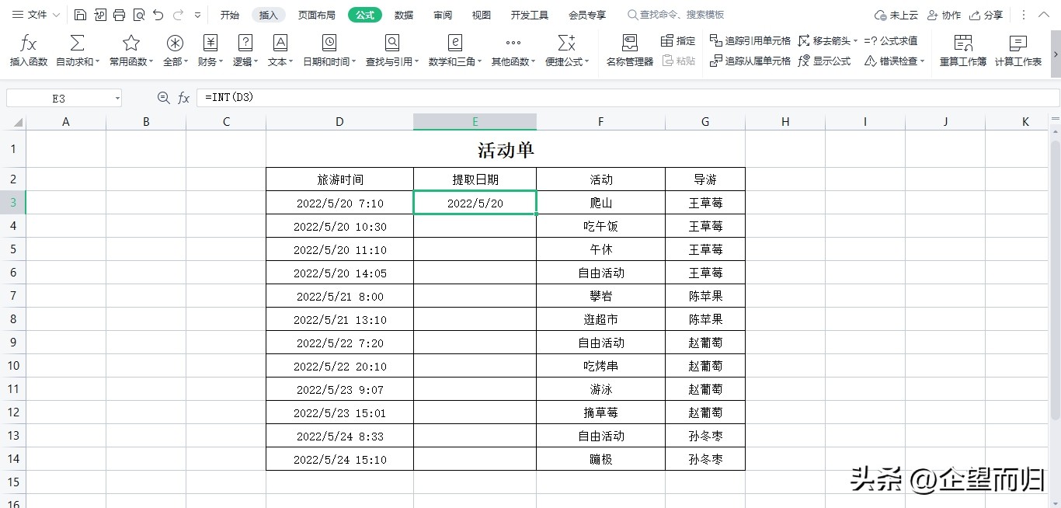Open the Other Functions ellipsis icon

513,43
